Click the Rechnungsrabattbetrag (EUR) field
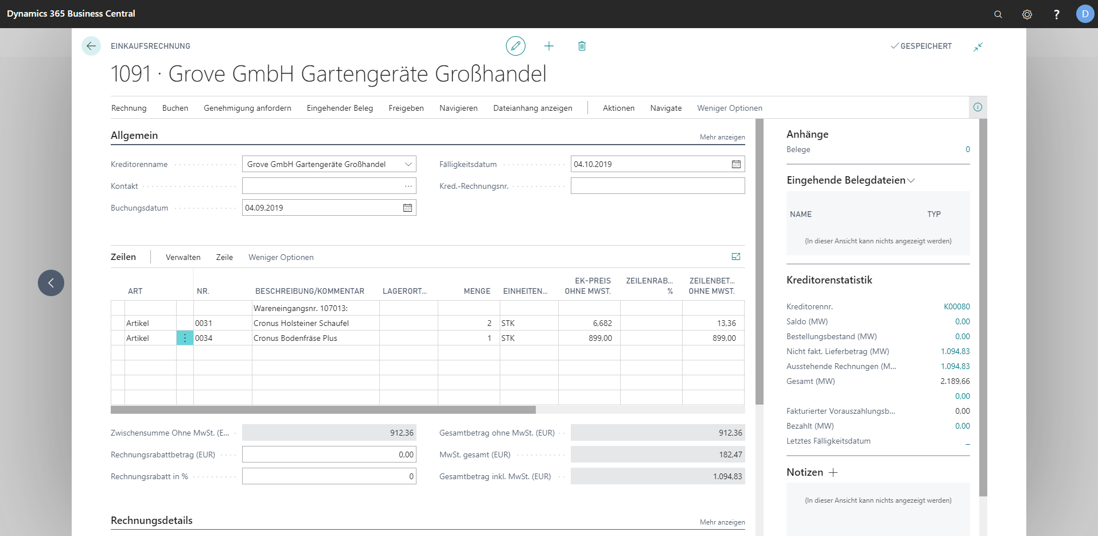Image resolution: width=1098 pixels, height=536 pixels. coord(329,455)
